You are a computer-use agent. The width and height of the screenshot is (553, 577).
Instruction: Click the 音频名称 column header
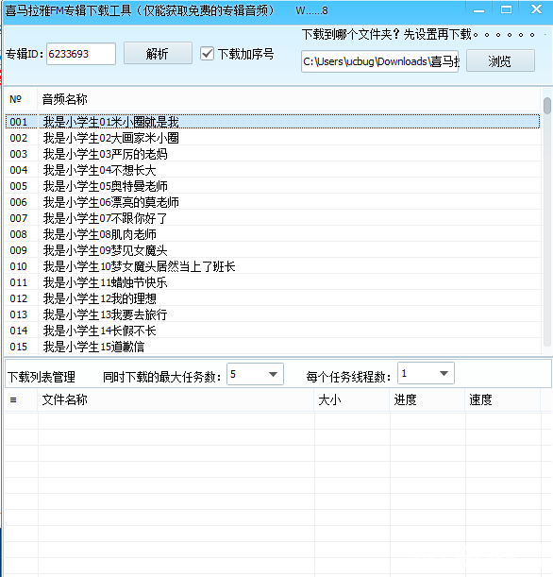point(289,99)
